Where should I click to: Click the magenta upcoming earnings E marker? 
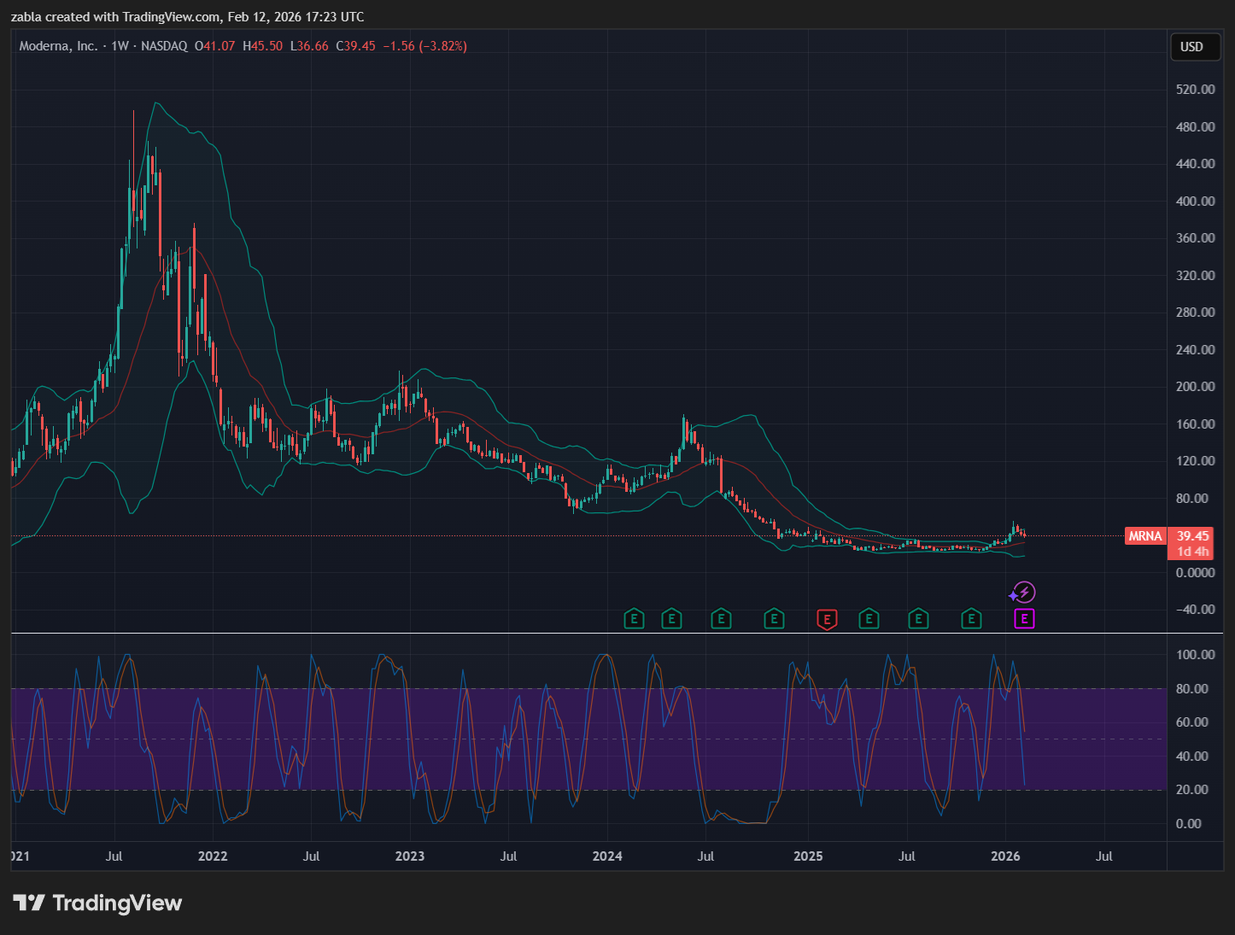point(1024,619)
